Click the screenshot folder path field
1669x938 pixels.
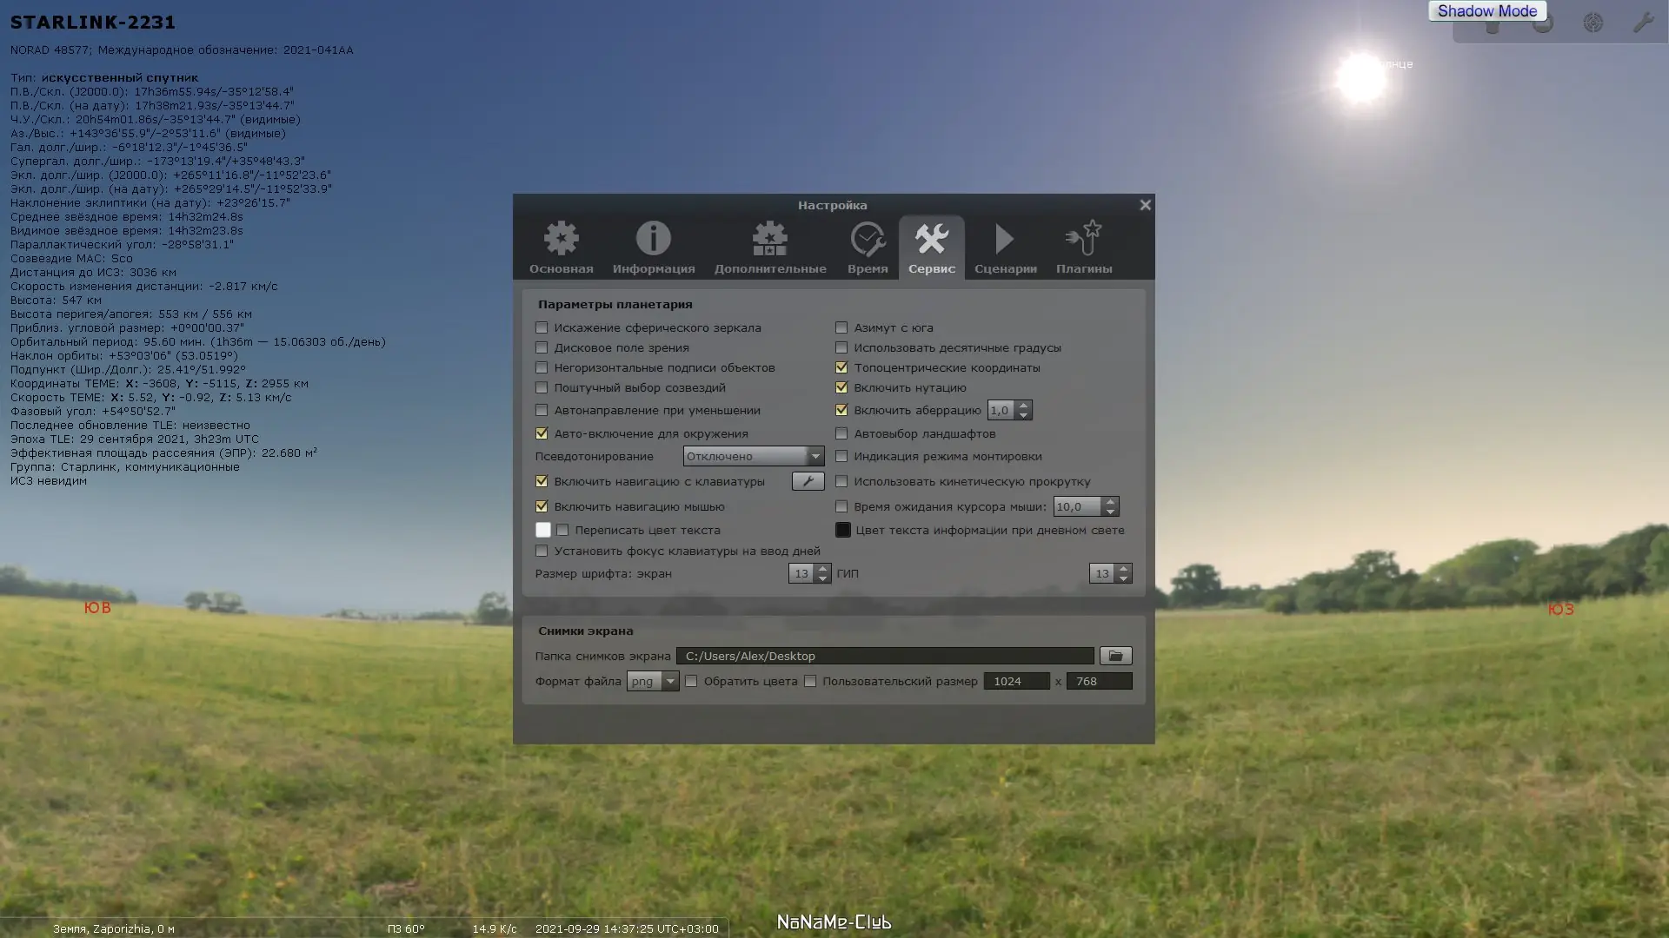884,656
